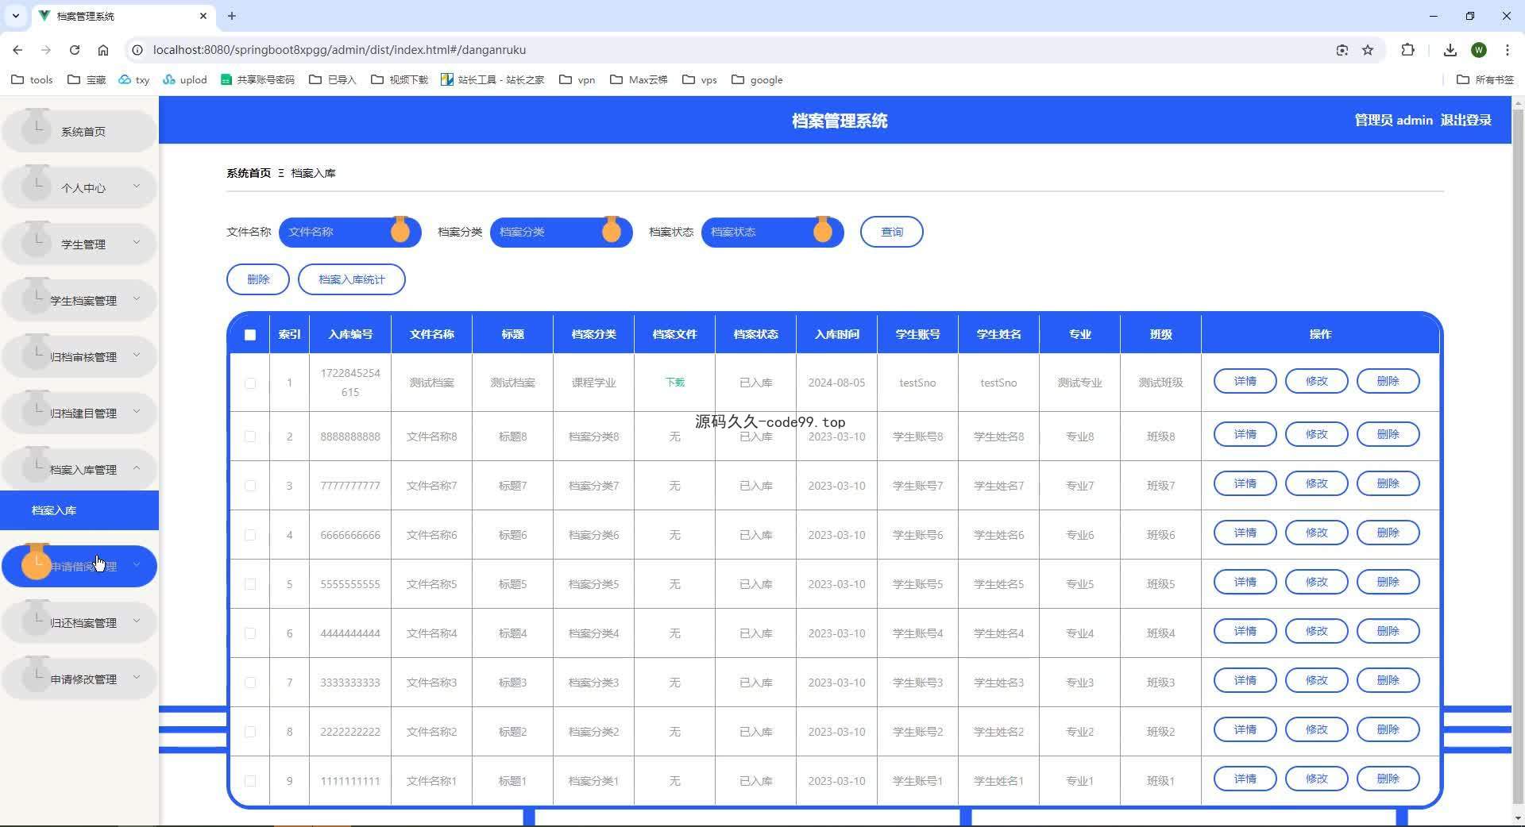Open the browser extensions puzzle icon
Screen dimensions: 1525x827
pyautogui.click(x=1407, y=49)
